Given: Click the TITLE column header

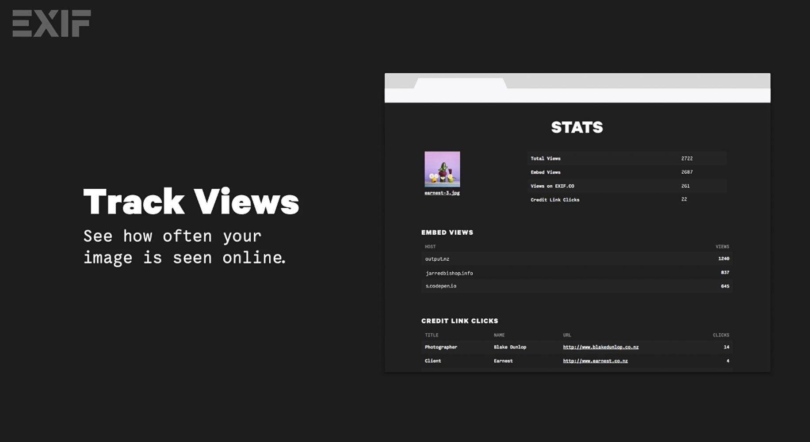Looking at the screenshot, I should coord(432,335).
